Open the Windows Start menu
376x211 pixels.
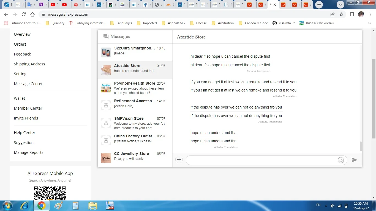7,206
